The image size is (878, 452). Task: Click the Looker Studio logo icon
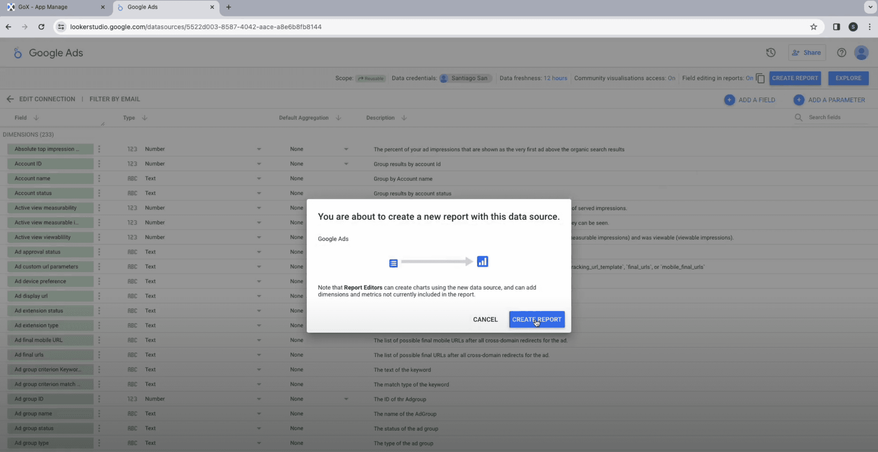point(17,53)
